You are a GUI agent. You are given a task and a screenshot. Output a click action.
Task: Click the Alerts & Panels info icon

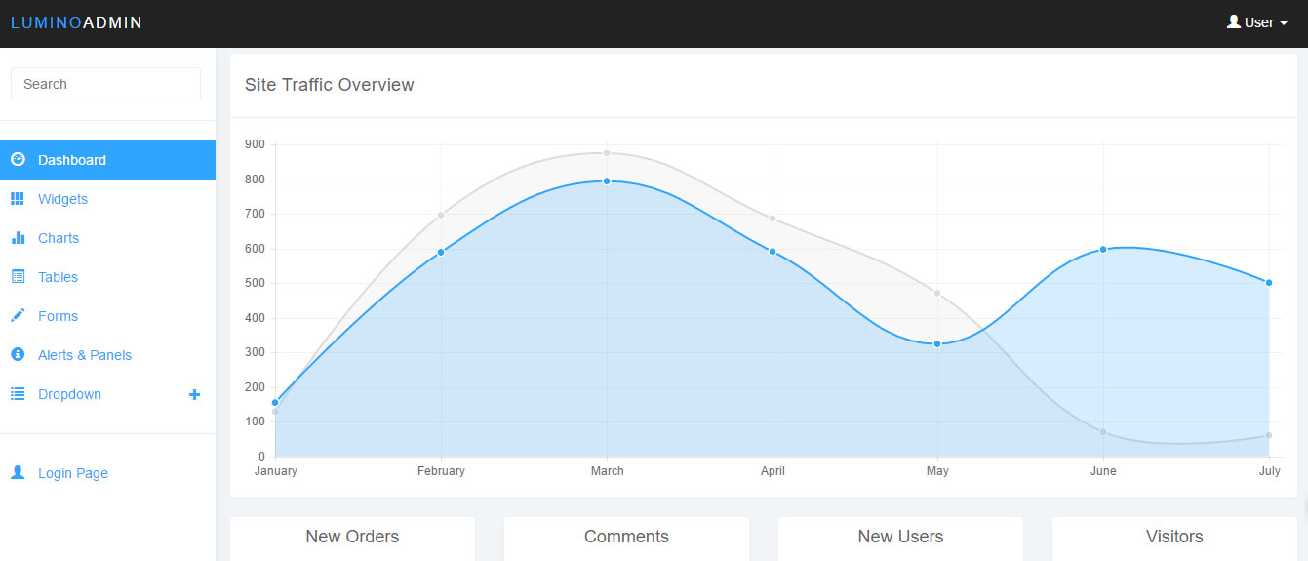18,355
